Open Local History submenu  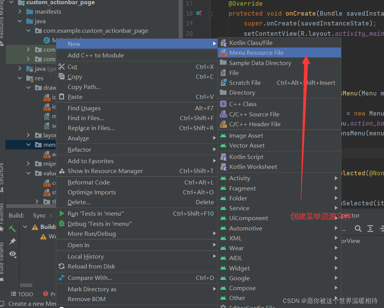point(137,256)
